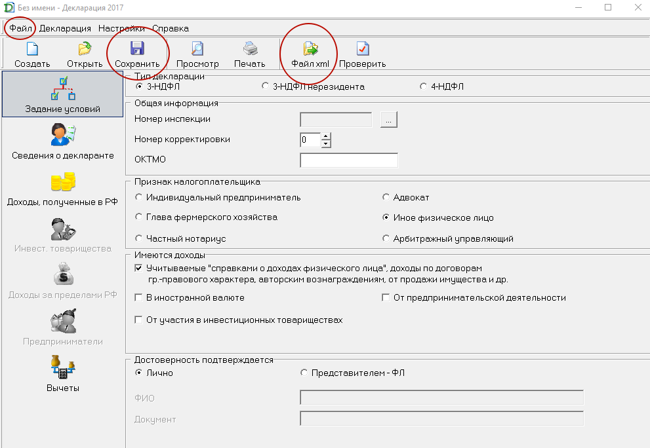Tick От предпринимательской деятельности checkbox

tap(386, 298)
